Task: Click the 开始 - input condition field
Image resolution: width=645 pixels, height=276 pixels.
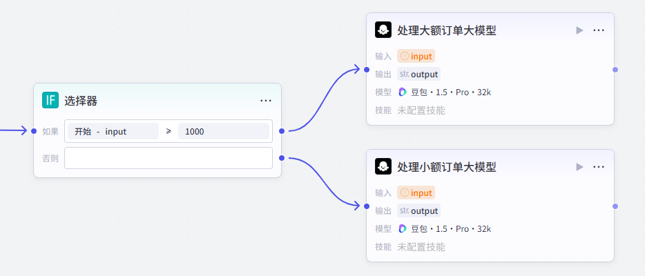Action: (x=113, y=131)
